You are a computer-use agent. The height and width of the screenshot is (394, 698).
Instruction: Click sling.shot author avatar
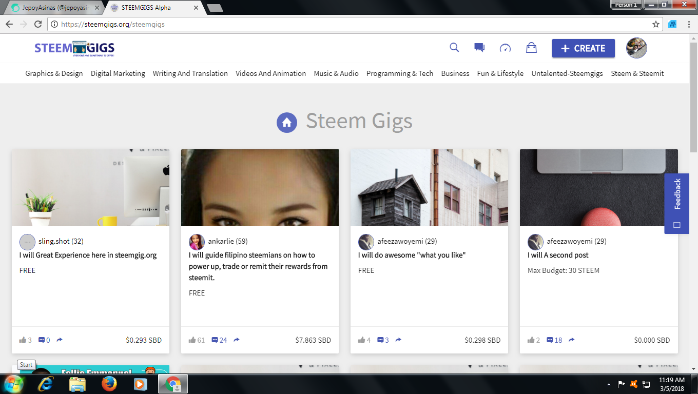[27, 242]
